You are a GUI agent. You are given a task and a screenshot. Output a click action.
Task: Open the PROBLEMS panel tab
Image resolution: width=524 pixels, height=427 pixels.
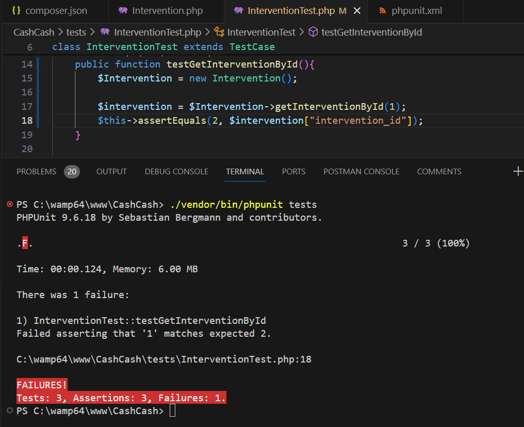click(x=36, y=172)
